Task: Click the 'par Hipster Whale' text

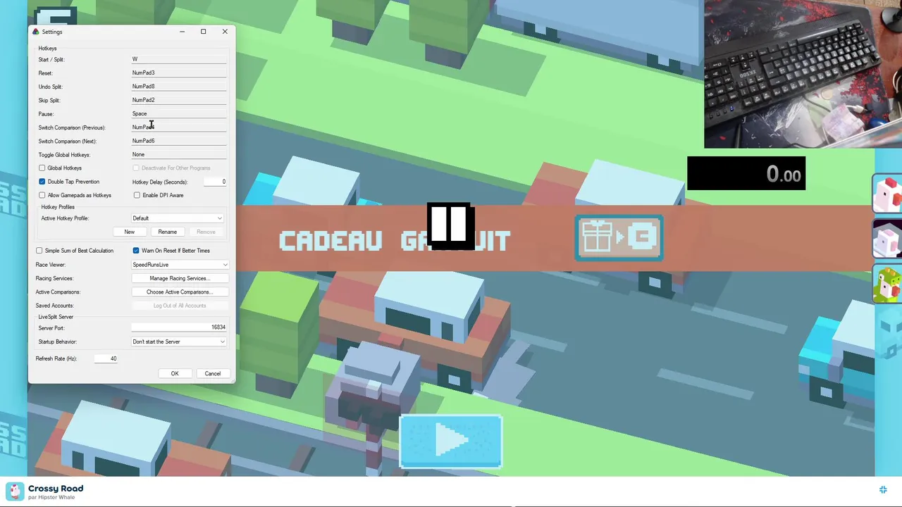Action: click(51, 497)
